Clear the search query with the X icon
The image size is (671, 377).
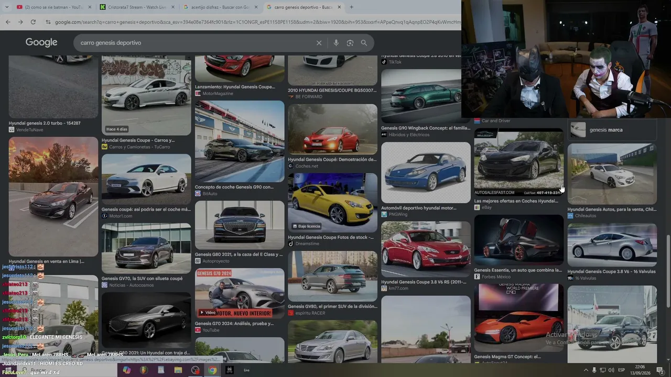point(319,43)
